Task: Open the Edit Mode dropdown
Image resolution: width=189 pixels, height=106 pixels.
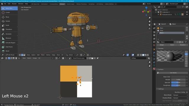Action: coord(12,55)
